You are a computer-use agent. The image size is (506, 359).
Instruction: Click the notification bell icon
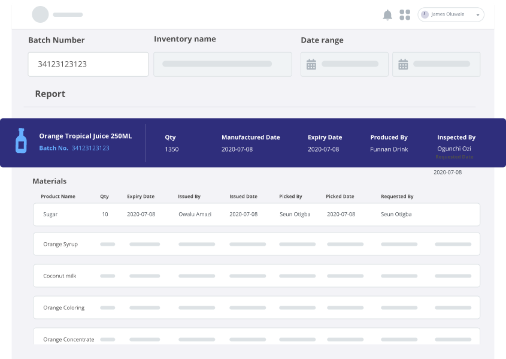[x=387, y=15]
